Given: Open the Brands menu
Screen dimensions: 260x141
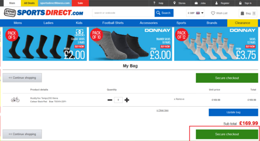Looking at the screenshot, I should 212,23.
